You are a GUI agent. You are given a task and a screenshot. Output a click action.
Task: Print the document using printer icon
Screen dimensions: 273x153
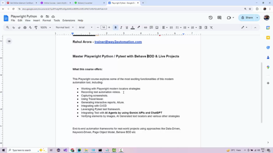click(25, 27)
